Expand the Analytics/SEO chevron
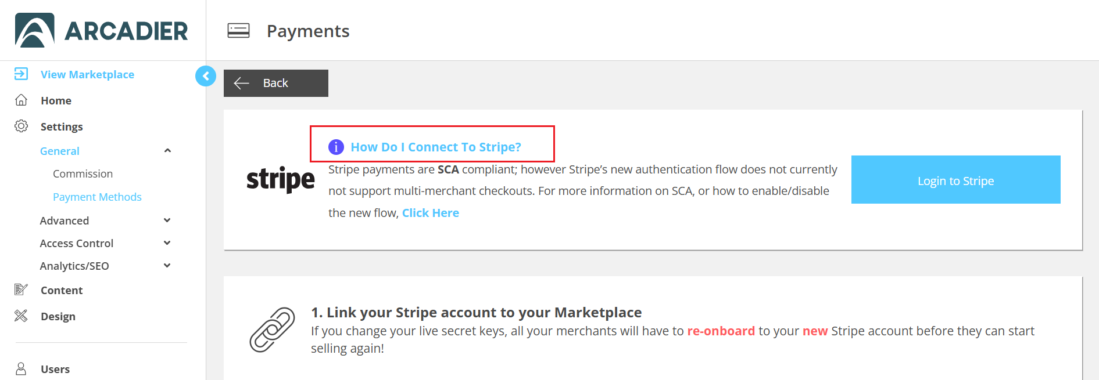1099x380 pixels. 167,266
